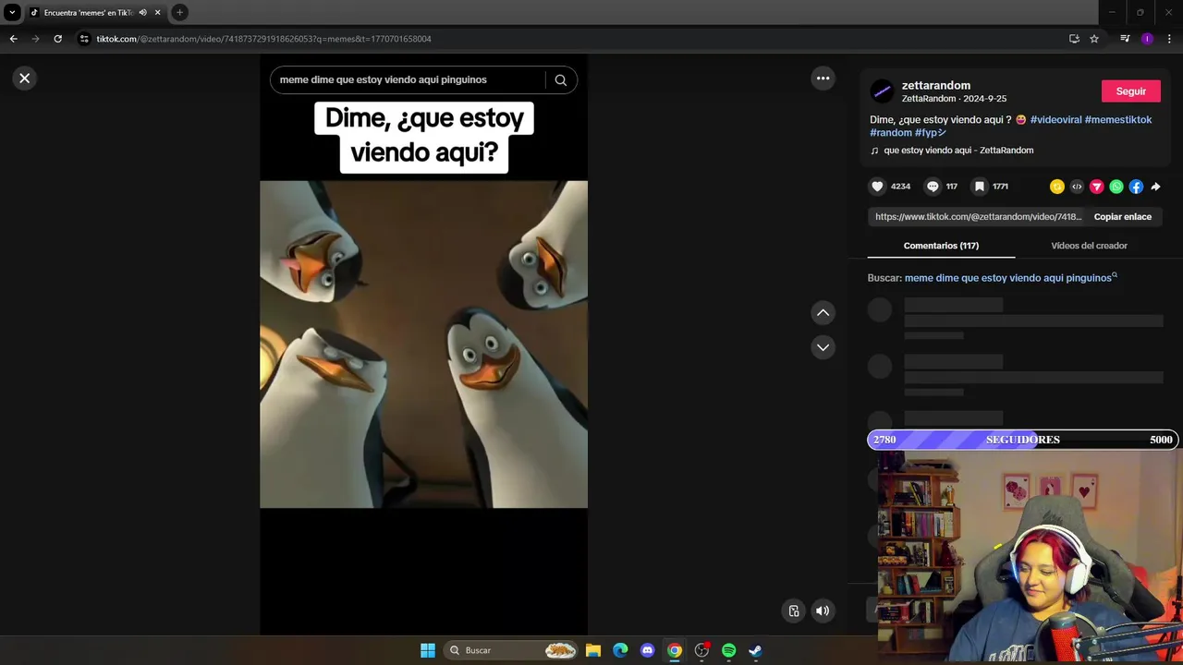
Task: Open Discord from taskbar
Action: click(647, 650)
